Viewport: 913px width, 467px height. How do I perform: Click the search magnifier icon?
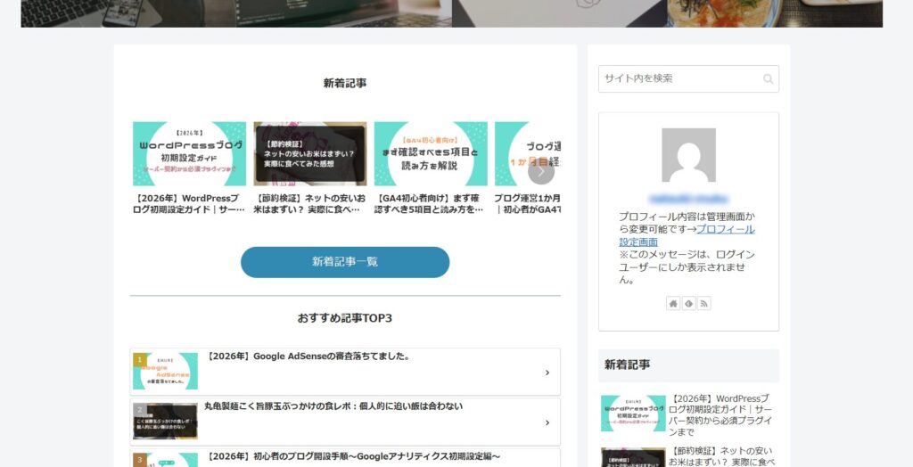coord(768,78)
